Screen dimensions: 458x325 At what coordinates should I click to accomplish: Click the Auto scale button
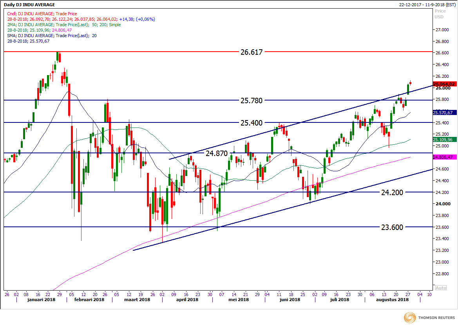click(x=441, y=288)
